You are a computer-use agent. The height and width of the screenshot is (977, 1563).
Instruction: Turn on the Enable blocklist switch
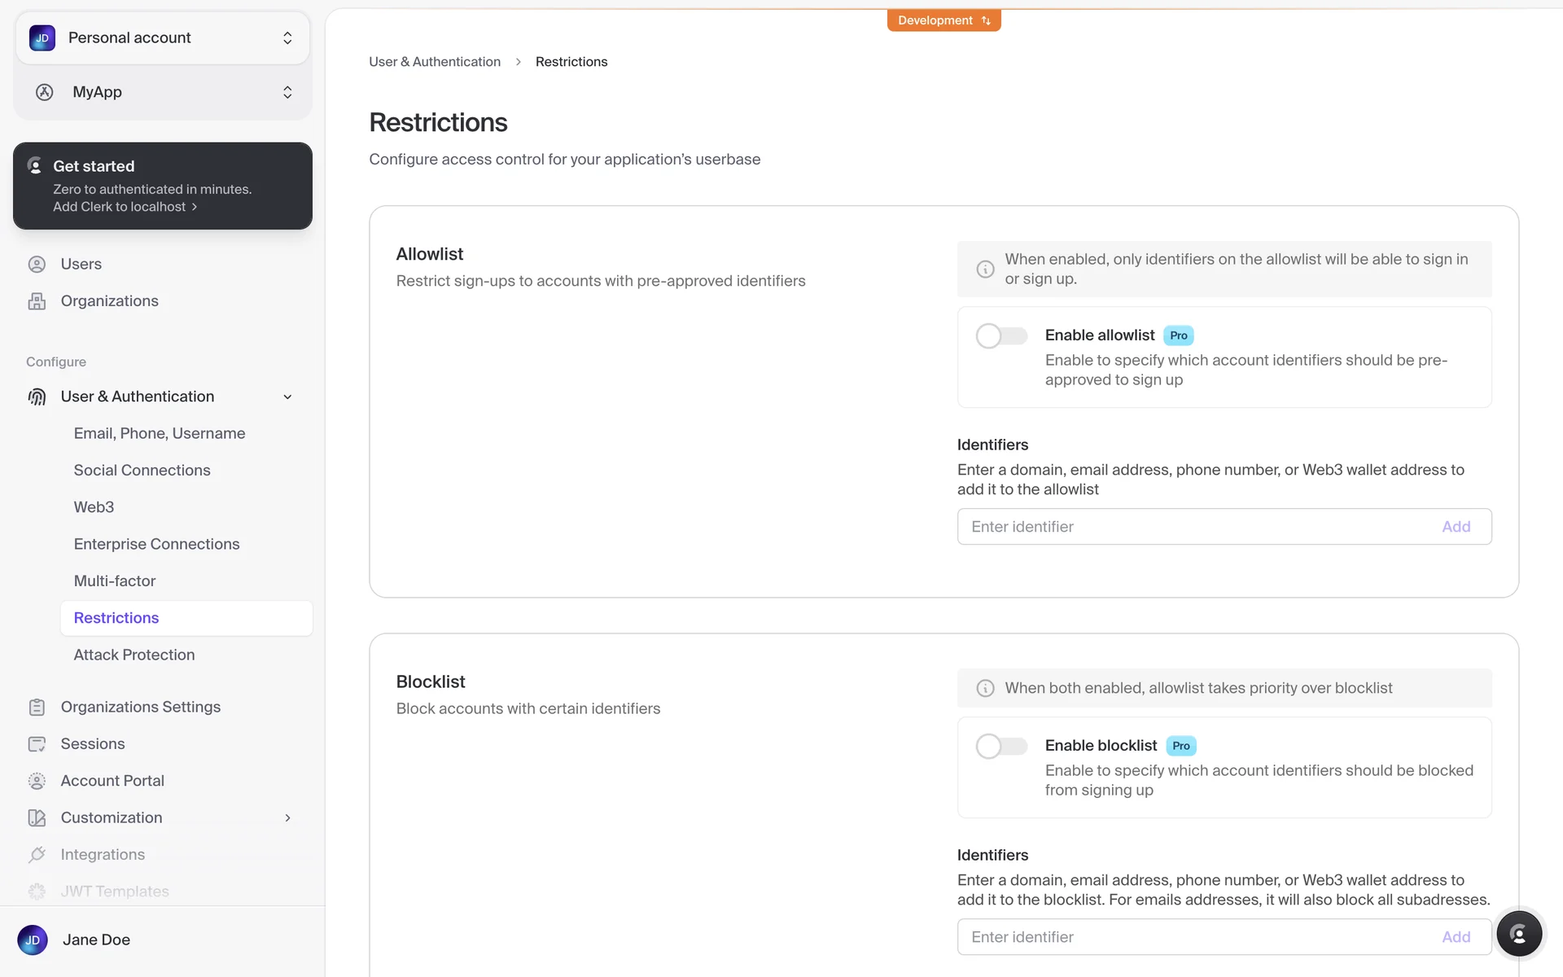click(1001, 746)
